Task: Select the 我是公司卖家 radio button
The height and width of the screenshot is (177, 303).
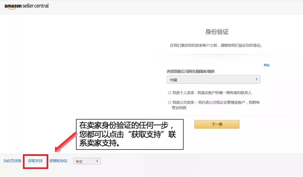Action: click(169, 103)
